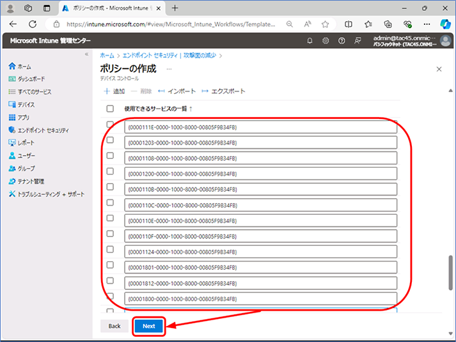Click the エンドポイント セキュリティ breadcrumb link
This screenshot has width=456, height=342.
pyautogui.click(x=169, y=56)
